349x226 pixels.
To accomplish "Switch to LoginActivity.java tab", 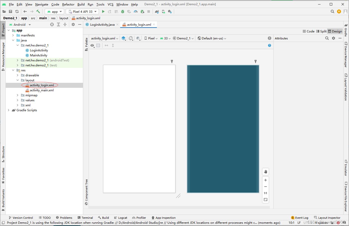I will pyautogui.click(x=102, y=24).
